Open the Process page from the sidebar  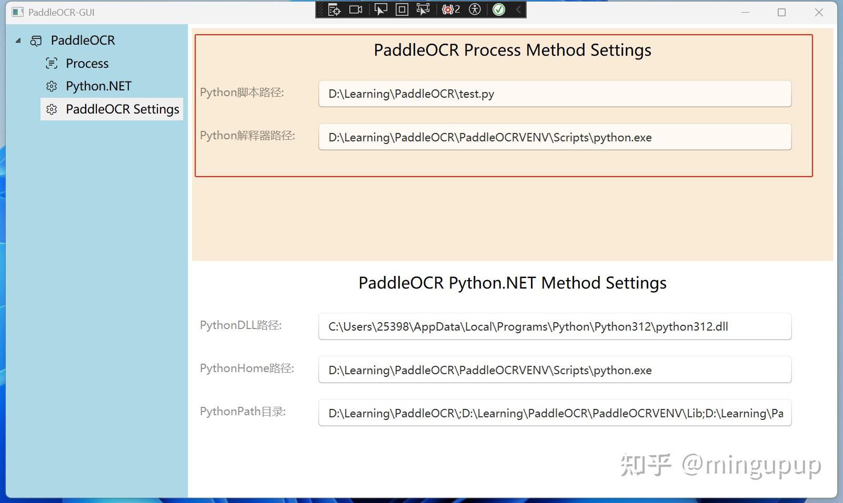coord(86,63)
